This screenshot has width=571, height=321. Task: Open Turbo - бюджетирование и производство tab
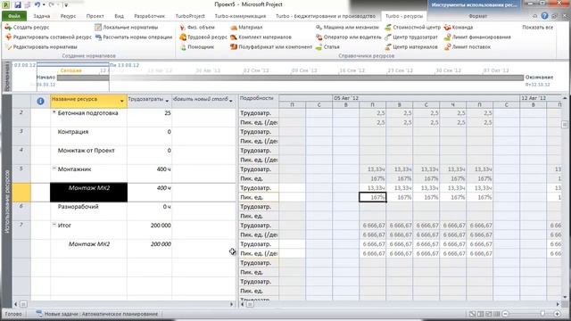pos(326,16)
